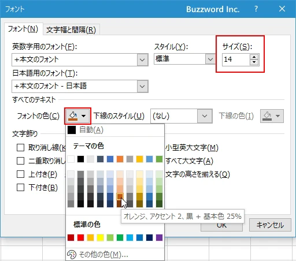The image size is (296, 261).
Task: Pick the blue-gray theme color swatch
Action: [x=100, y=159]
